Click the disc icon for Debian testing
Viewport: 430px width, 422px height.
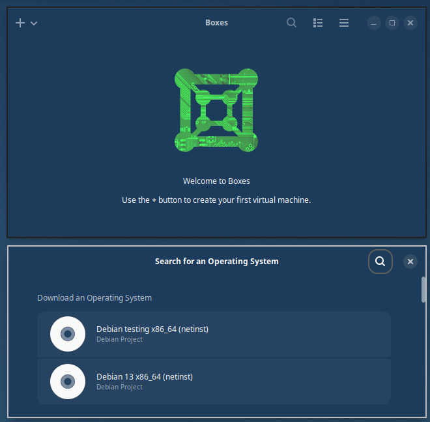click(68, 334)
